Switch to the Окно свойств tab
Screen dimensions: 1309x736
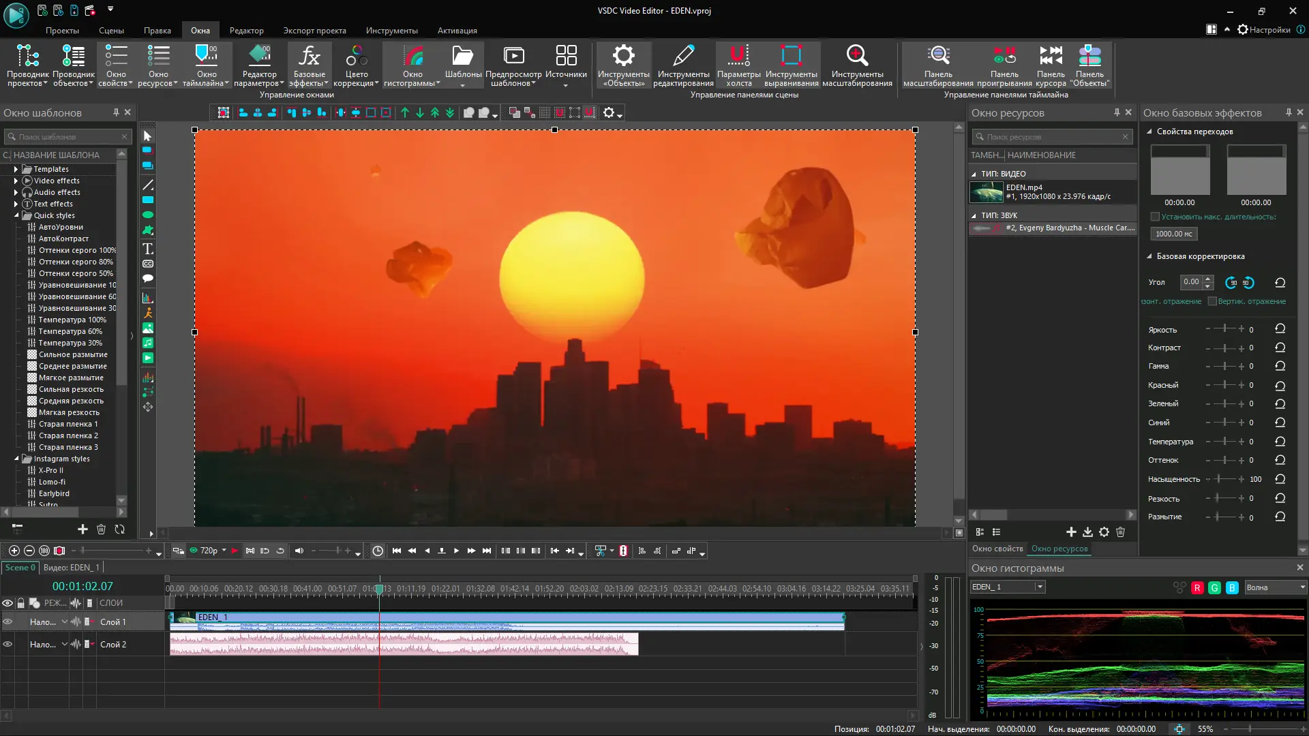997,549
